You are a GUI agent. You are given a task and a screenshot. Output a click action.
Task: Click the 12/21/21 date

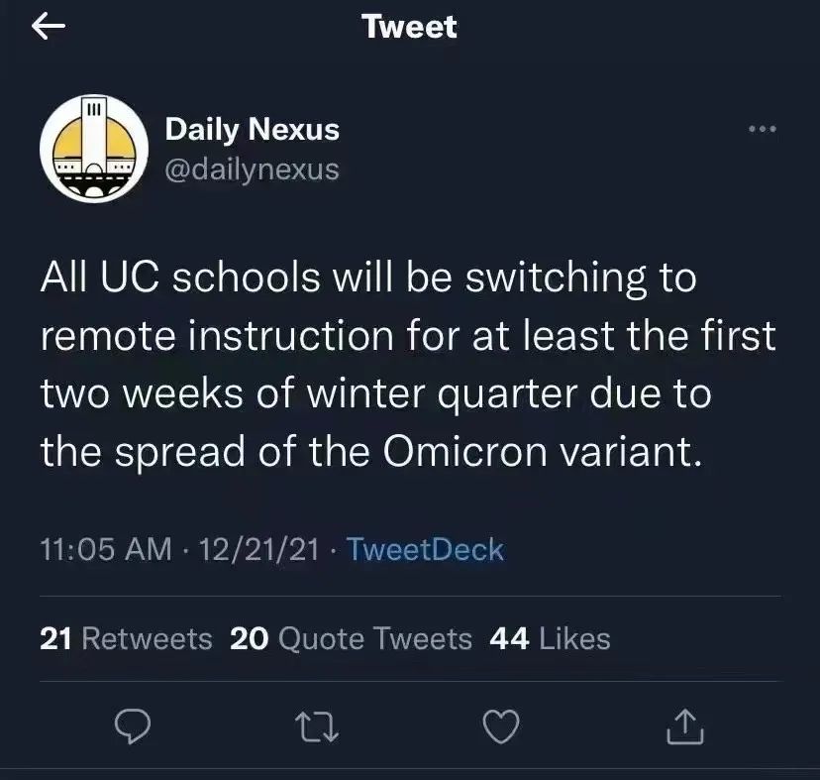coord(259,549)
